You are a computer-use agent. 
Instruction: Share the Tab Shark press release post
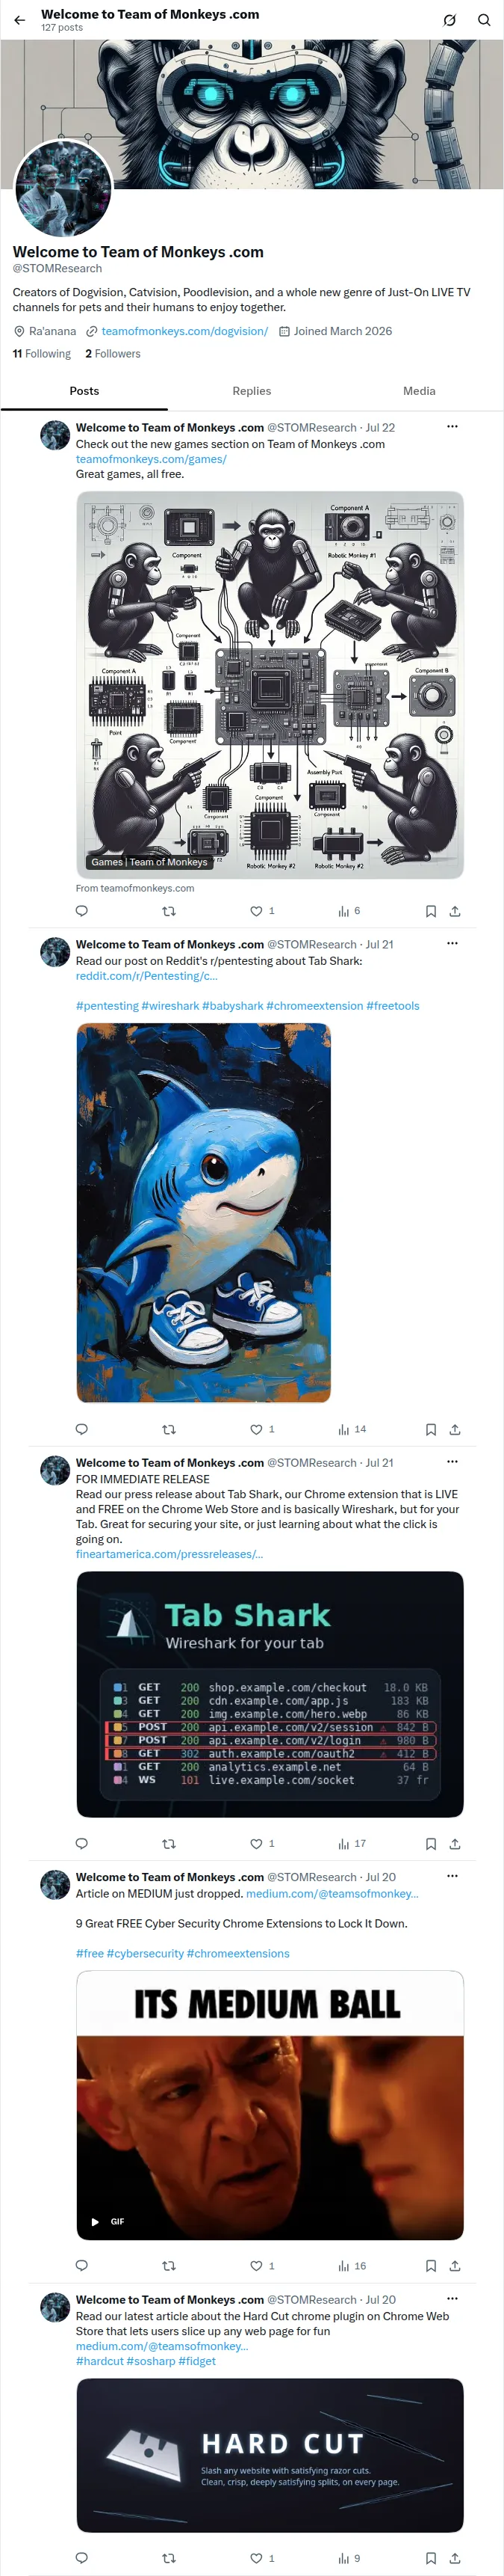click(455, 1843)
